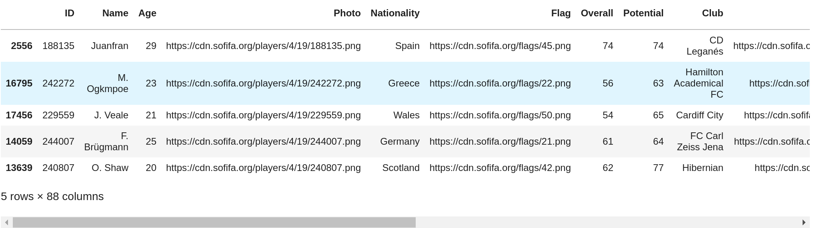Click the Name column header
Image resolution: width=813 pixels, height=228 pixels.
pos(115,13)
